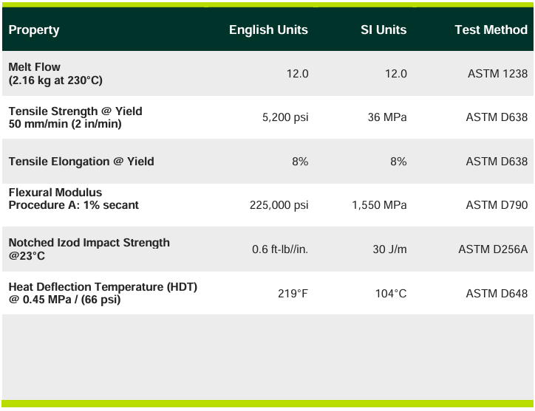The width and height of the screenshot is (535, 411).
Task: Select the Test Method column header
Action: click(x=491, y=30)
